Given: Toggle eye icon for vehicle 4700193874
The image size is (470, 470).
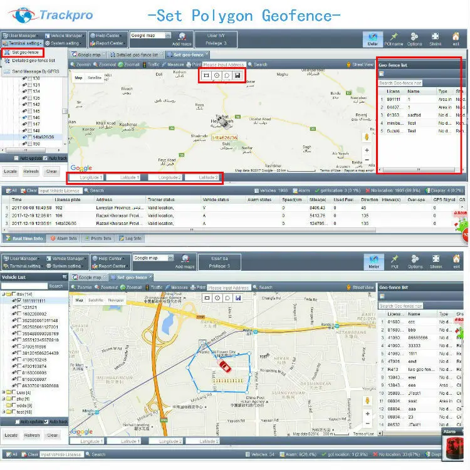Looking at the screenshot, I should pyautogui.click(x=14, y=366).
